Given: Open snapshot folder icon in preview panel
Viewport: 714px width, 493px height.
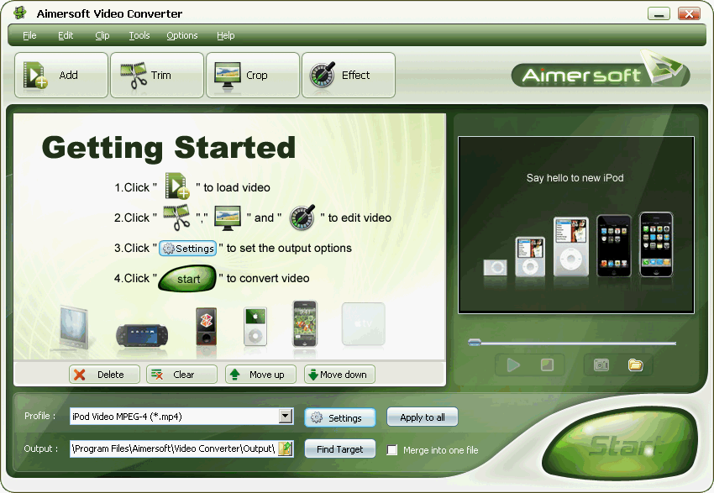Looking at the screenshot, I should tap(635, 365).
